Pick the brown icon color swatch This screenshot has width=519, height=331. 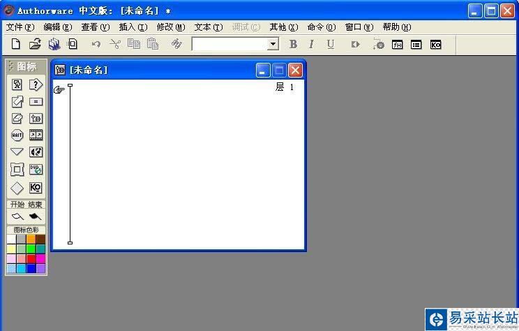click(x=40, y=240)
